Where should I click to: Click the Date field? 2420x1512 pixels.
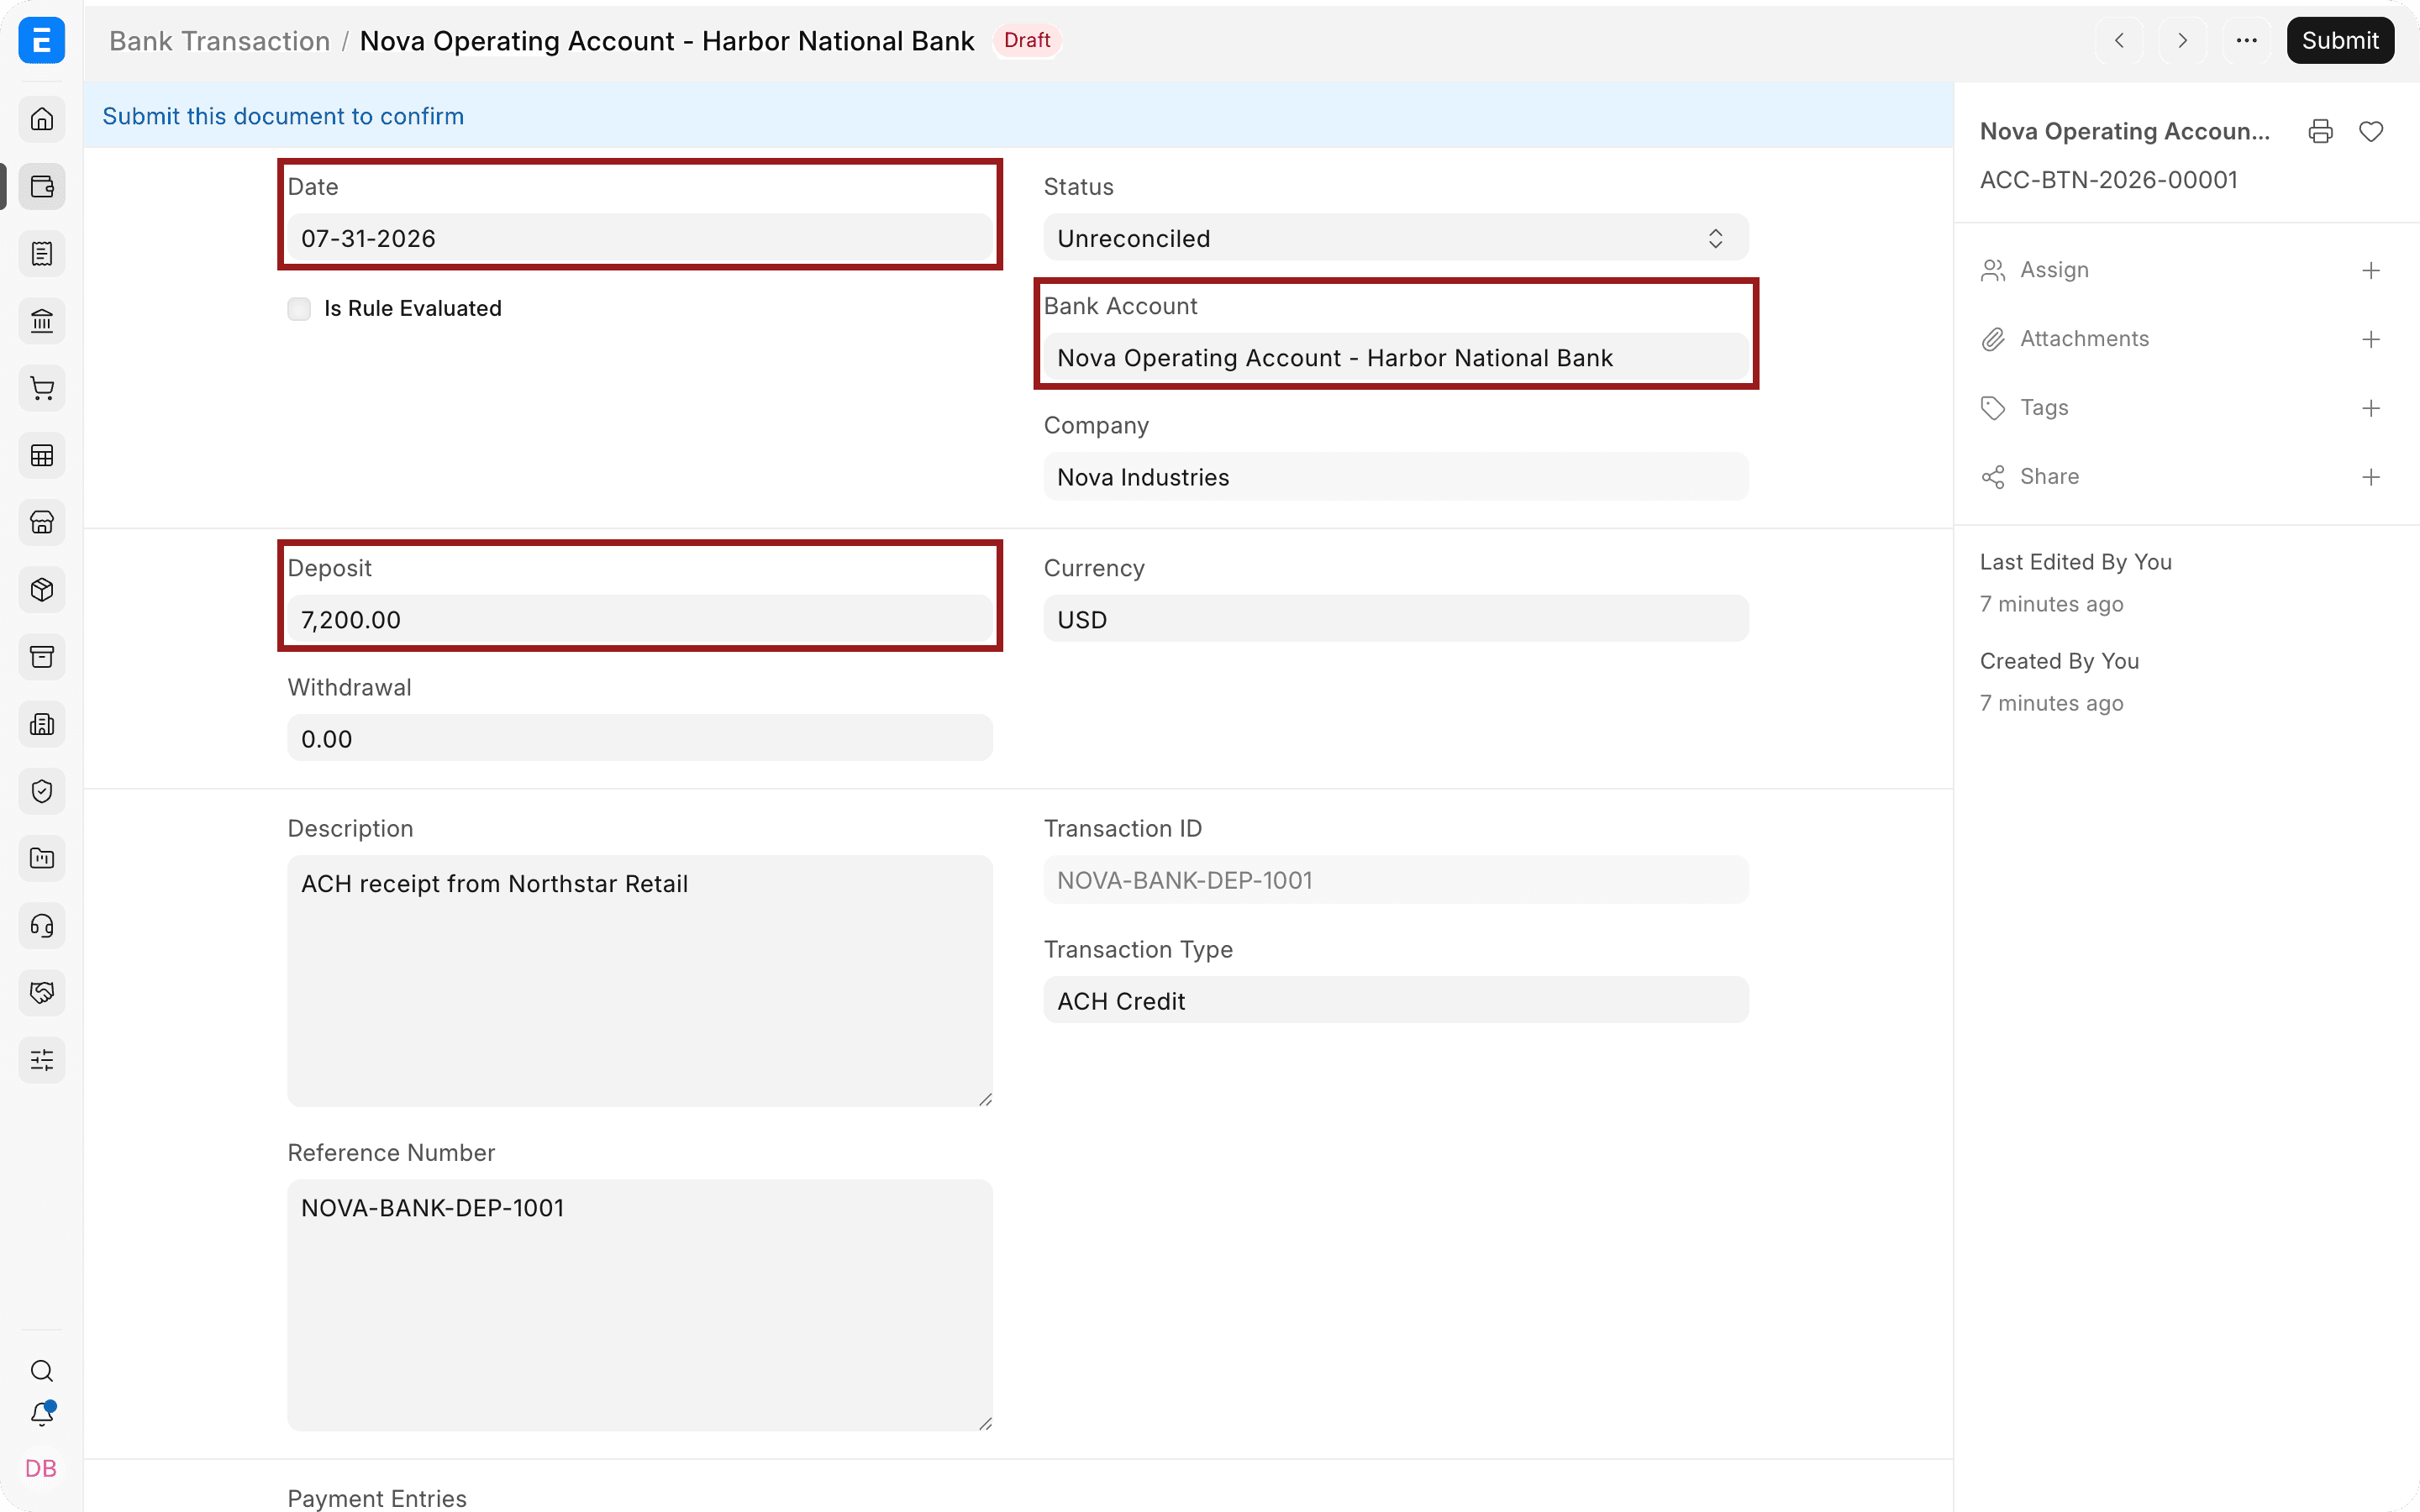640,238
